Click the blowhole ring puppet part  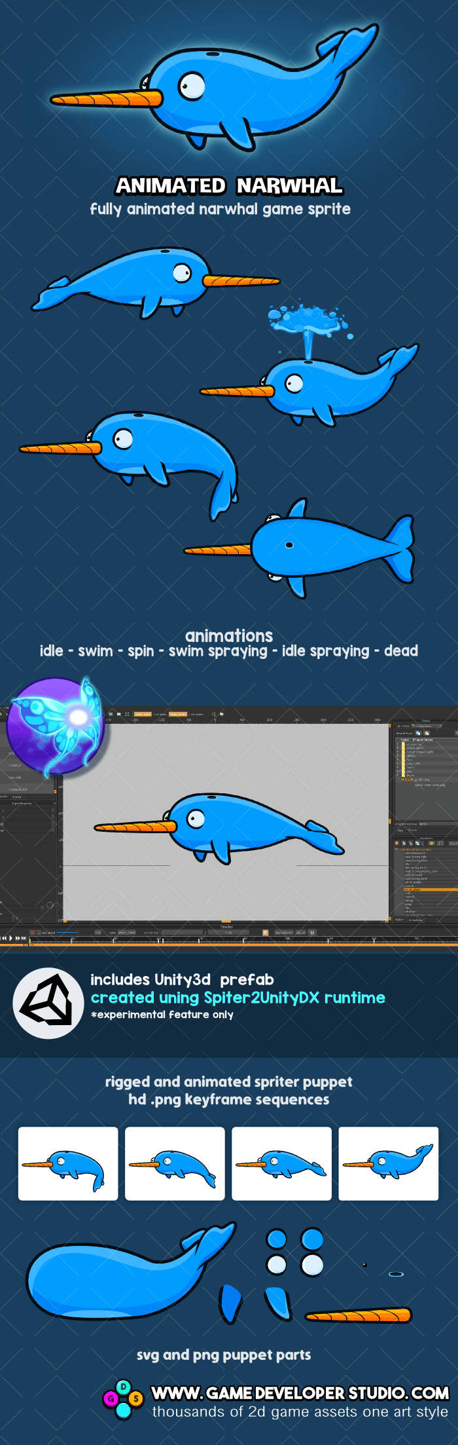pyautogui.click(x=396, y=1274)
